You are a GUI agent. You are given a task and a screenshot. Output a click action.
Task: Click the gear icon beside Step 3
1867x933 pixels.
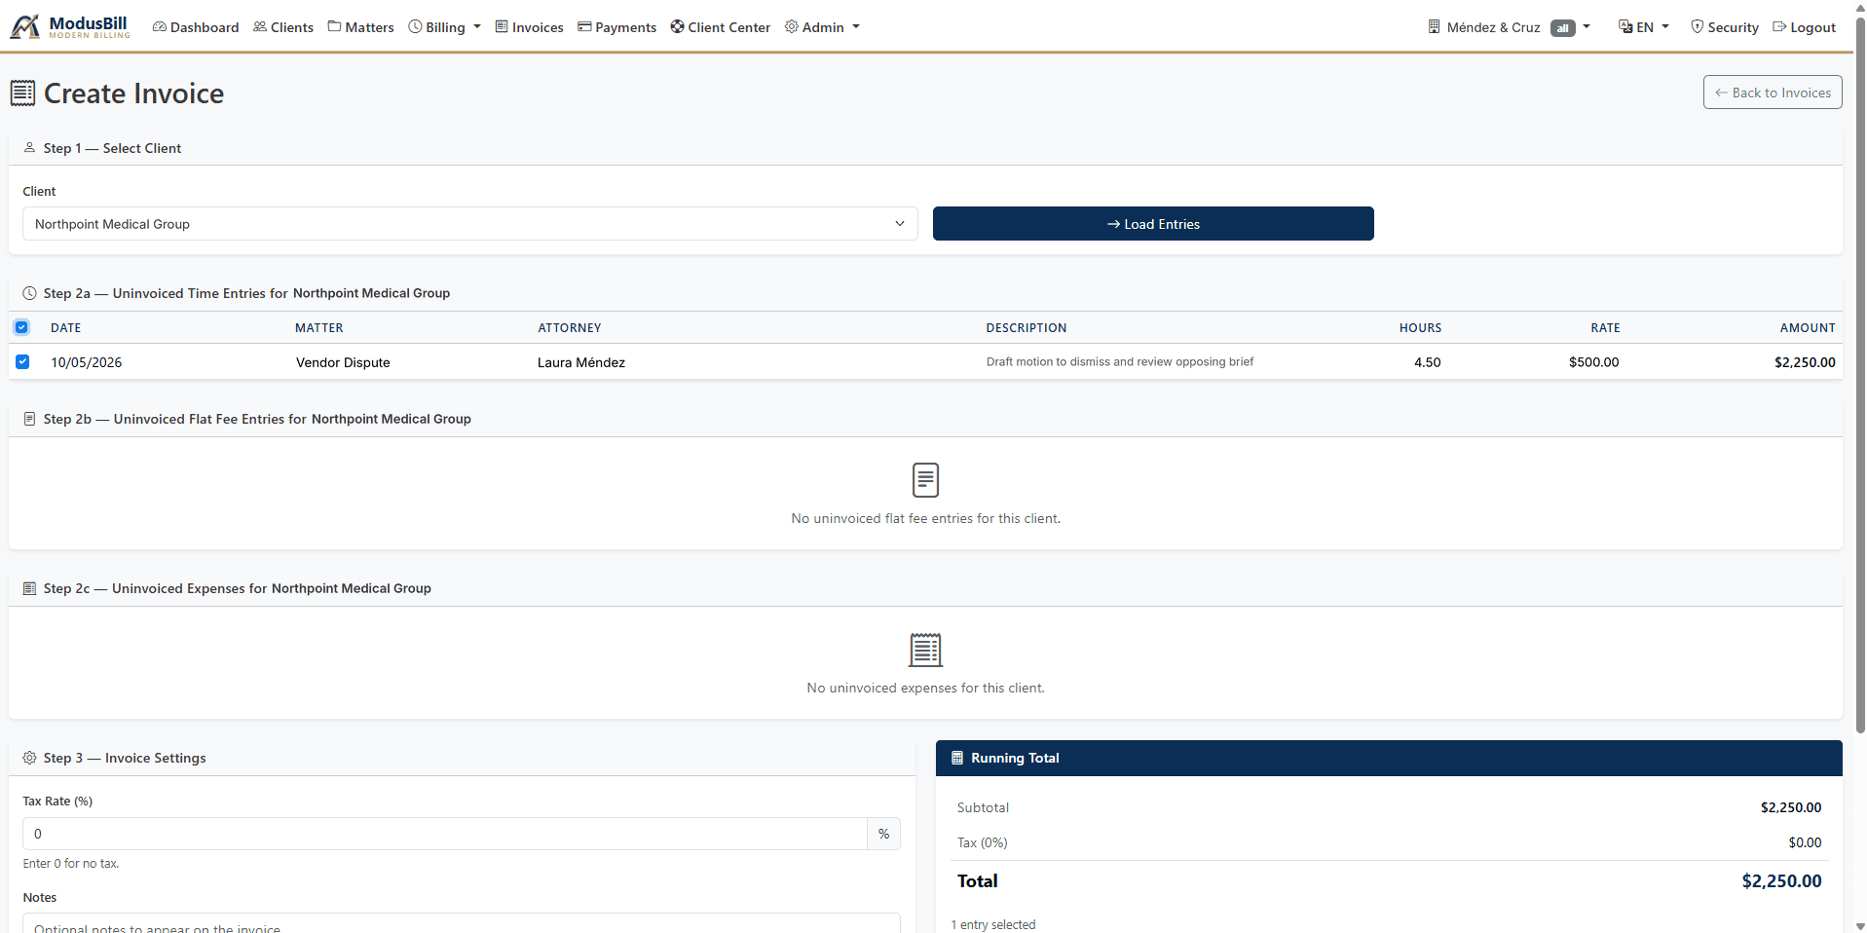[29, 758]
